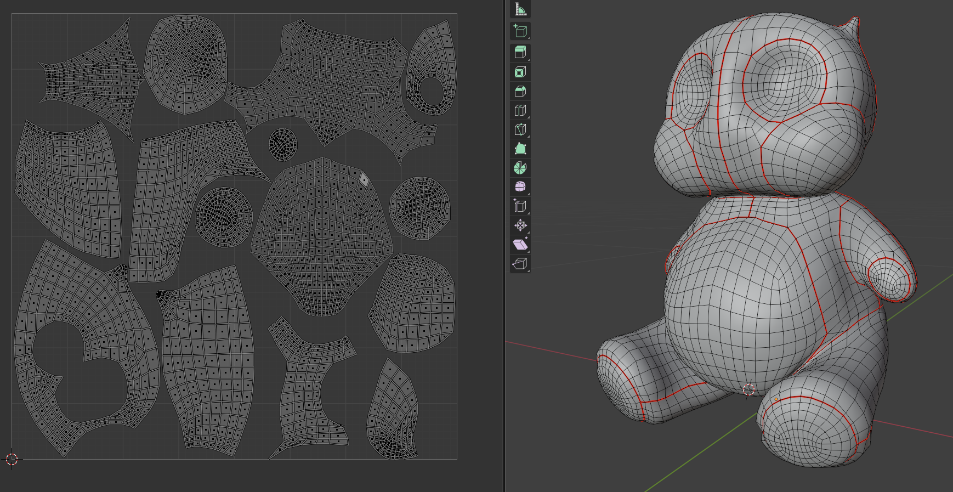The height and width of the screenshot is (492, 953).
Task: Activate the Bevel tool
Action: [x=520, y=91]
